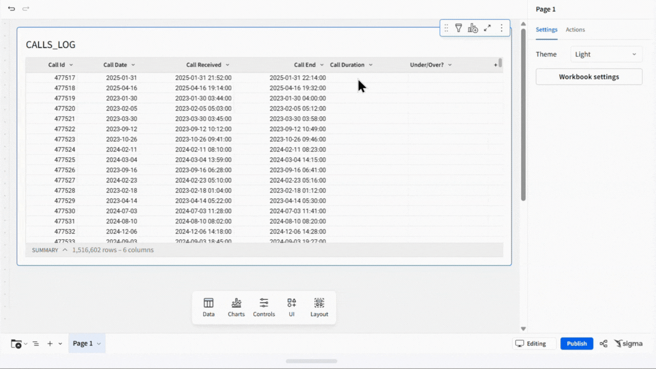Select Call Date cell 2024-02-11
Screen dimensions: 656x369
(x=121, y=150)
